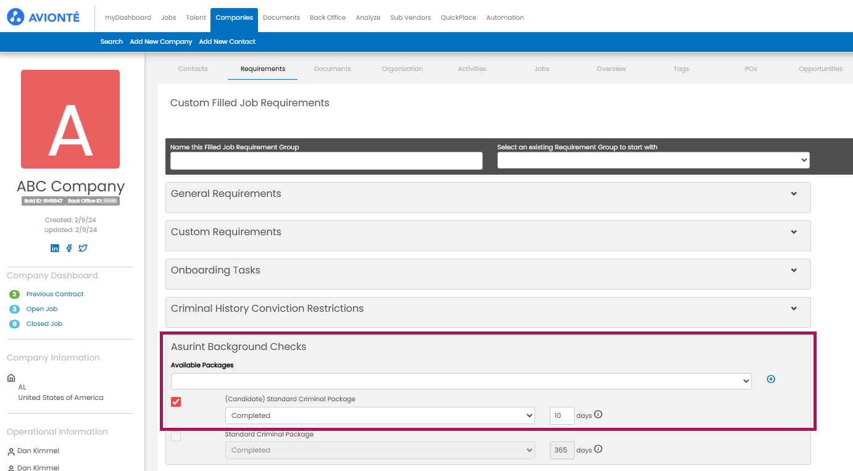
Task: Open the Automation menu
Action: (x=505, y=18)
